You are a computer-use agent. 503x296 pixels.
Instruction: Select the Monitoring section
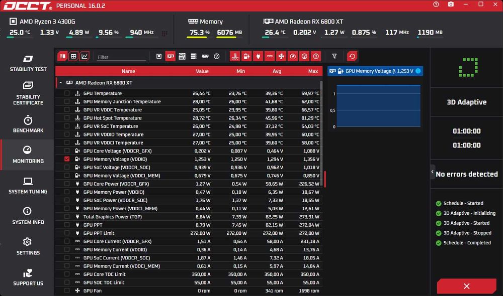(x=28, y=155)
